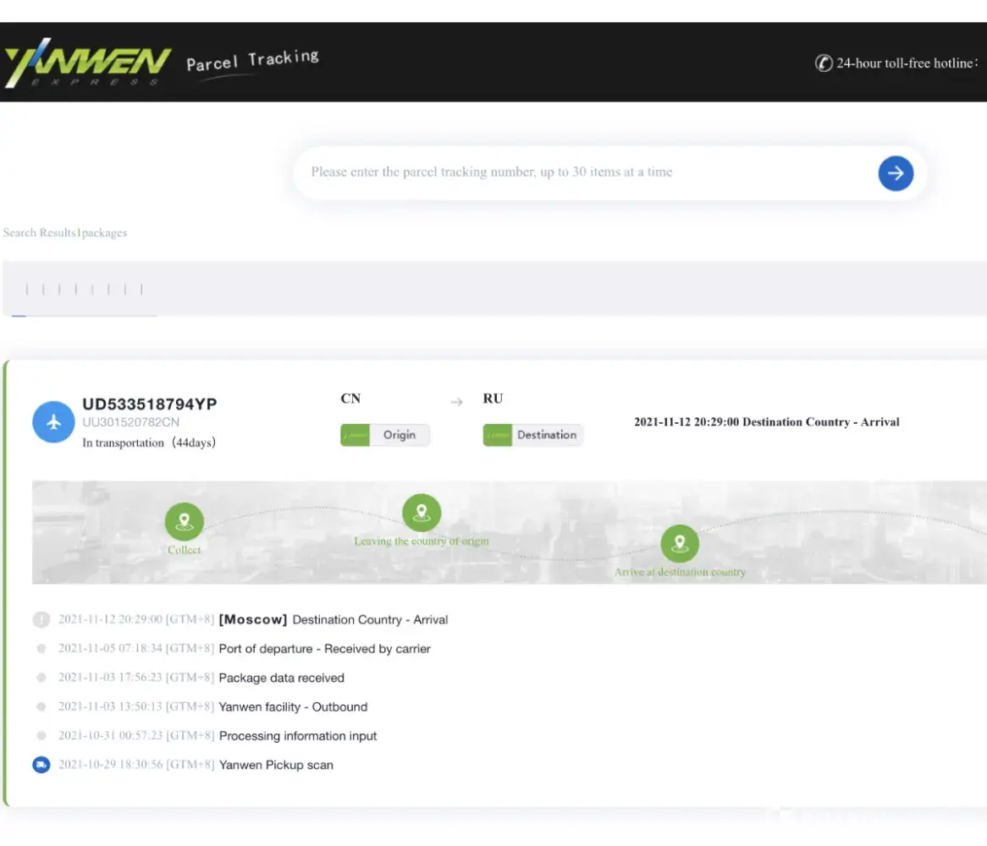Click Leaving the country of origin label
Viewport: 987px width, 846px height.
[421, 541]
